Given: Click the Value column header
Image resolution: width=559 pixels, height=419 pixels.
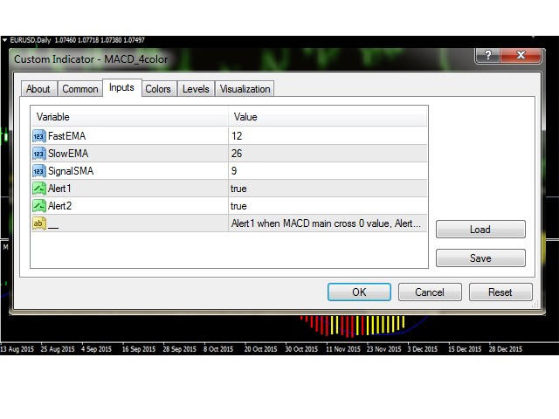Looking at the screenshot, I should pyautogui.click(x=328, y=117).
